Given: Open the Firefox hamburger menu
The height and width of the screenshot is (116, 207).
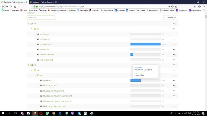Looking at the screenshot, I should (x=204, y=6).
